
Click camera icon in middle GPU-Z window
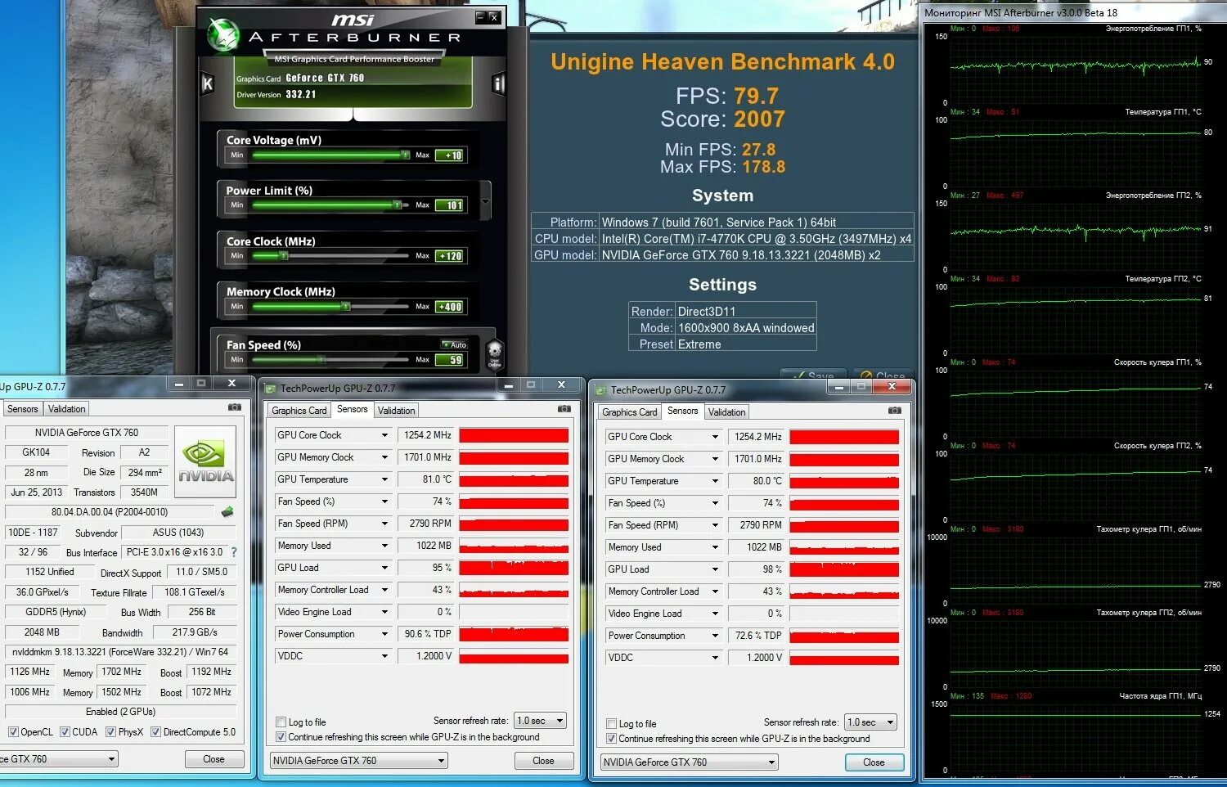click(x=564, y=408)
